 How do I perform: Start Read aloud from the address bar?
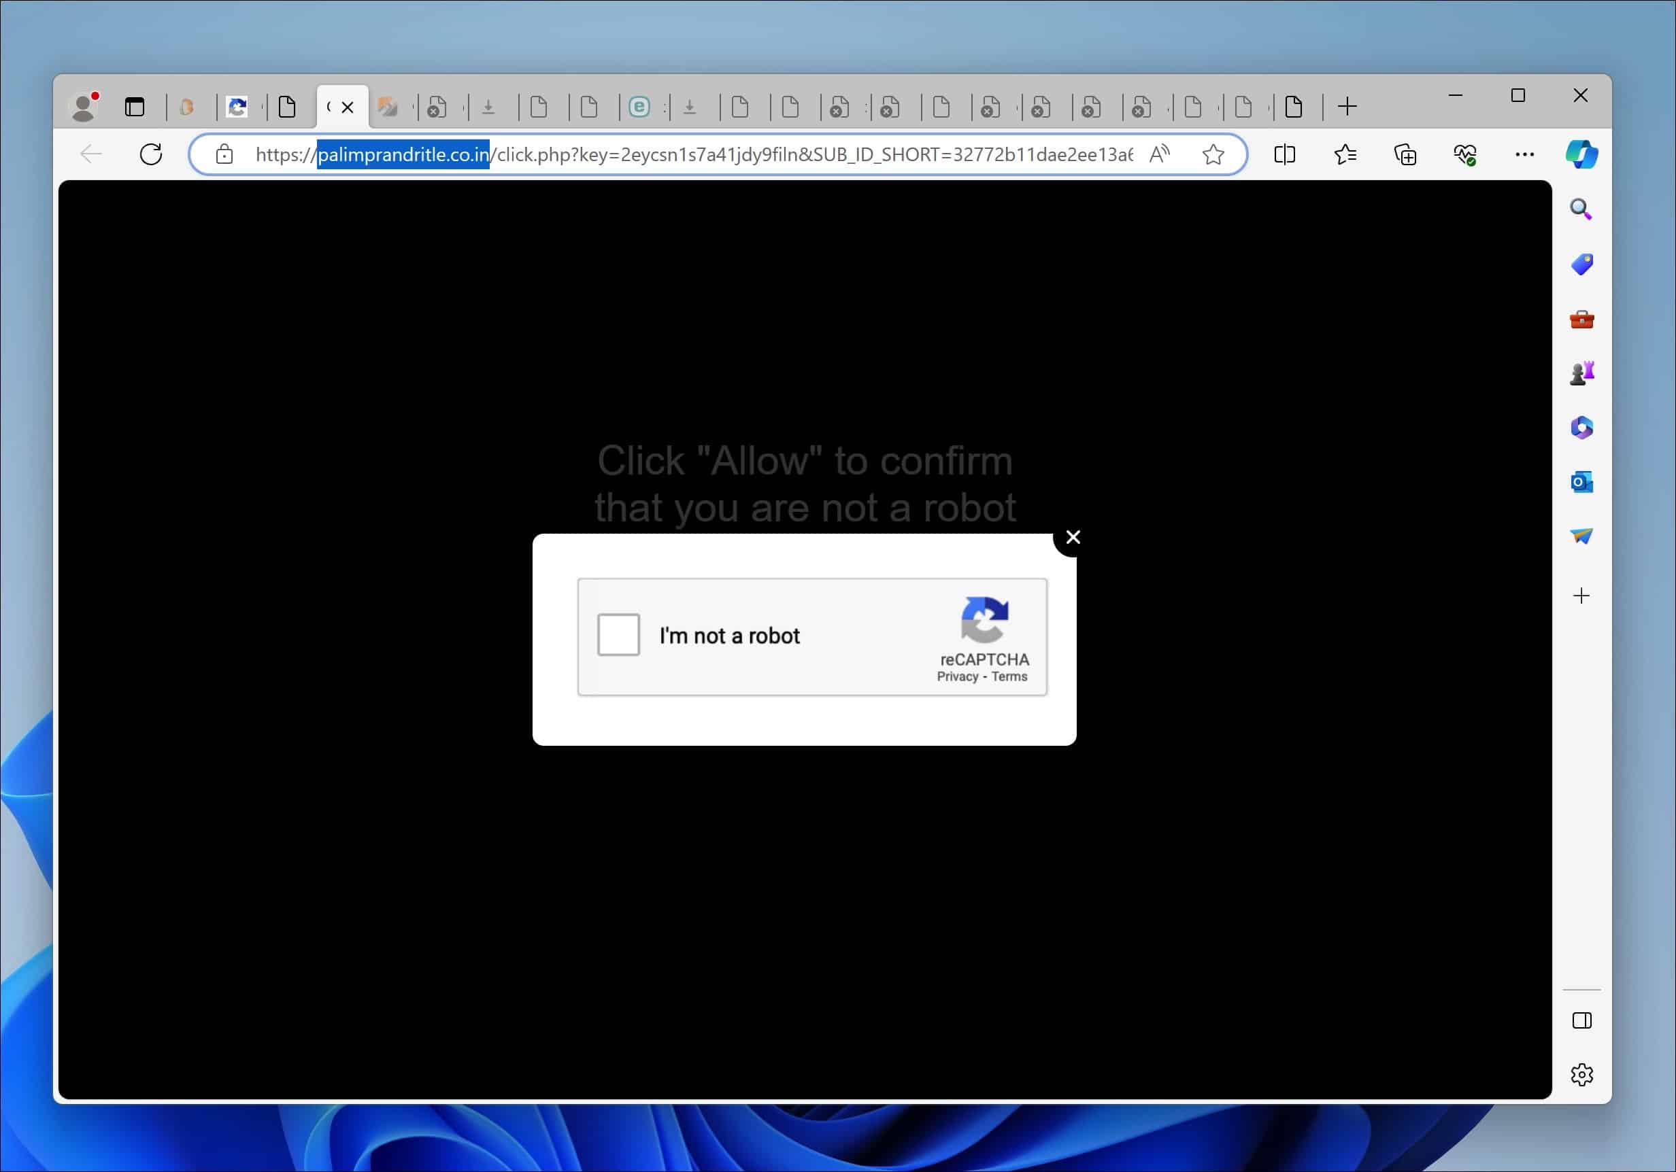click(x=1158, y=155)
